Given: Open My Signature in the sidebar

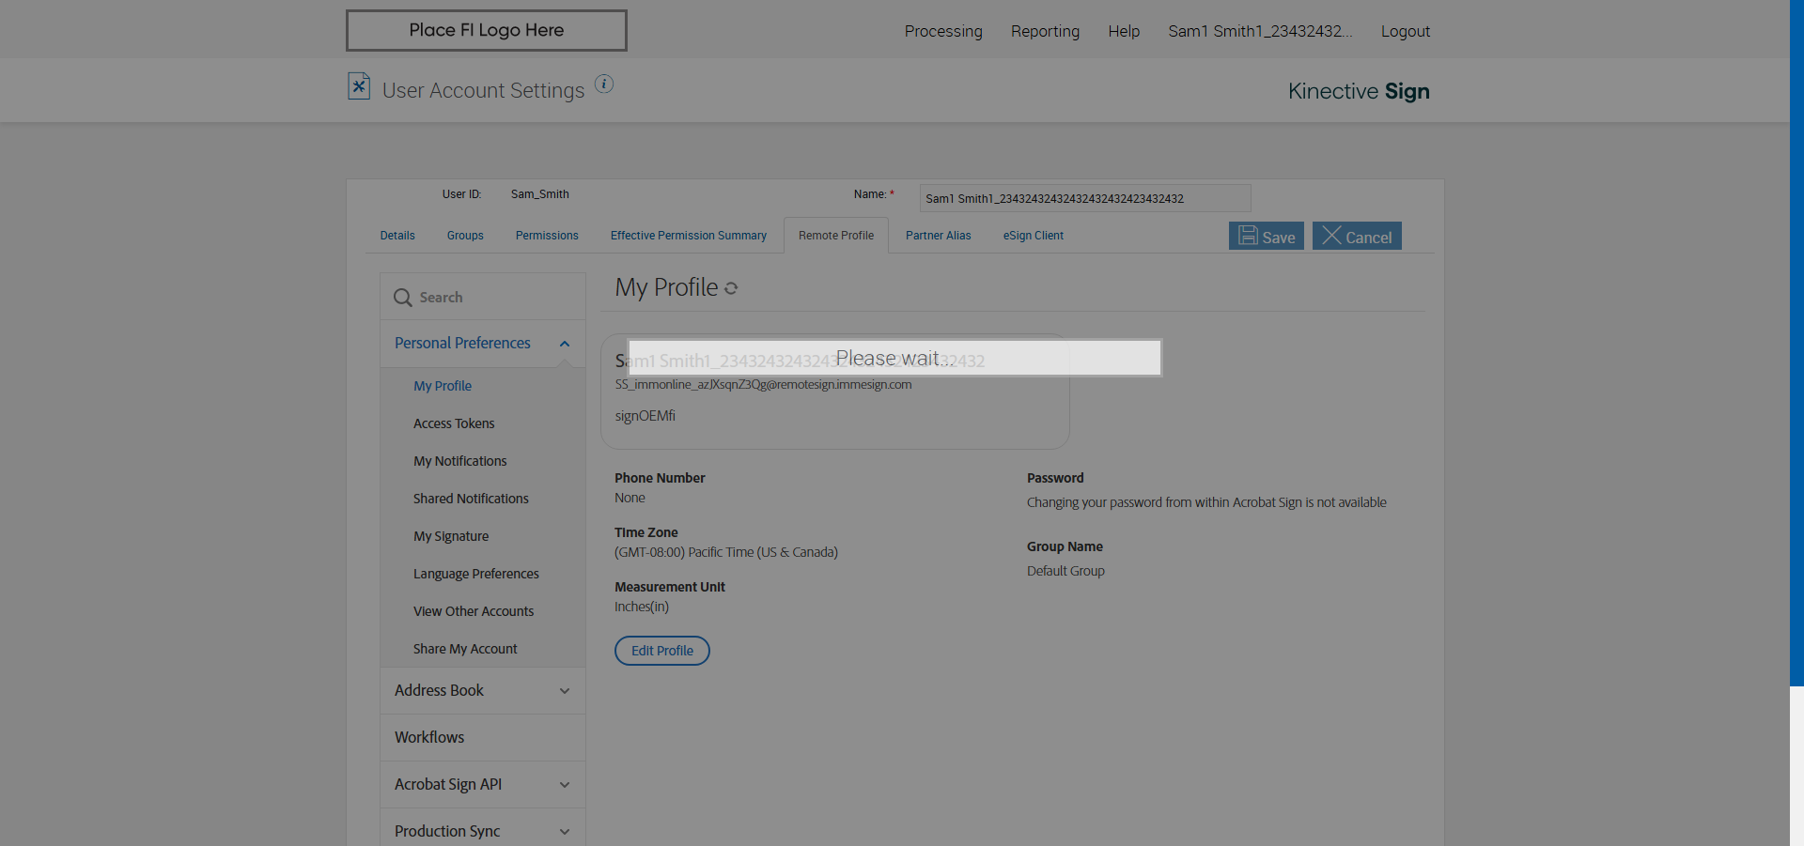Looking at the screenshot, I should point(451,536).
